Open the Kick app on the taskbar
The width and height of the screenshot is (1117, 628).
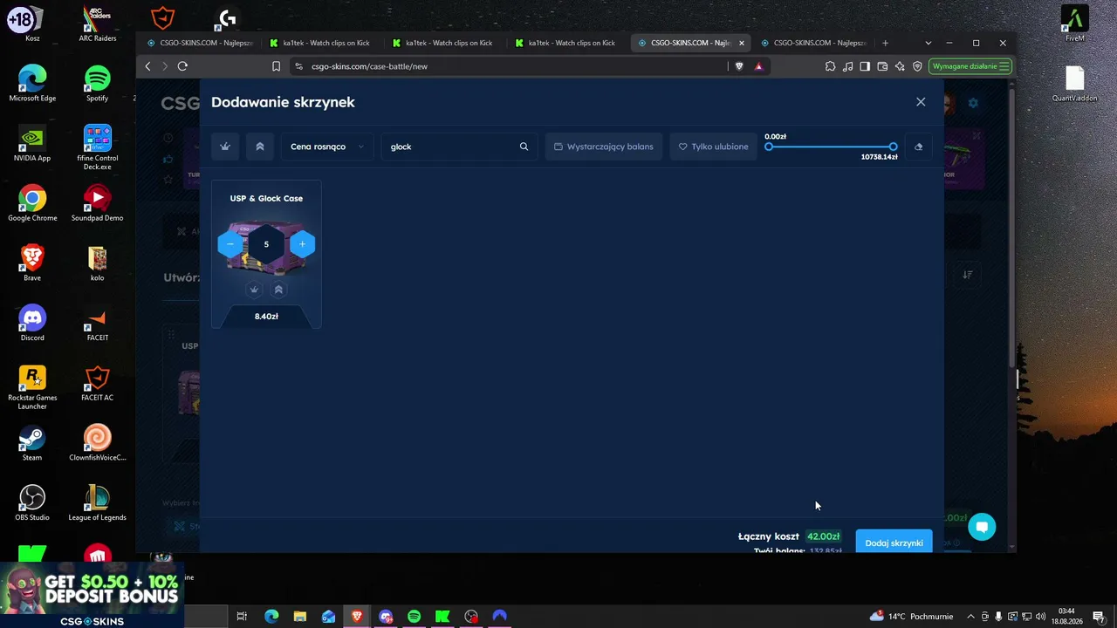coord(442,617)
